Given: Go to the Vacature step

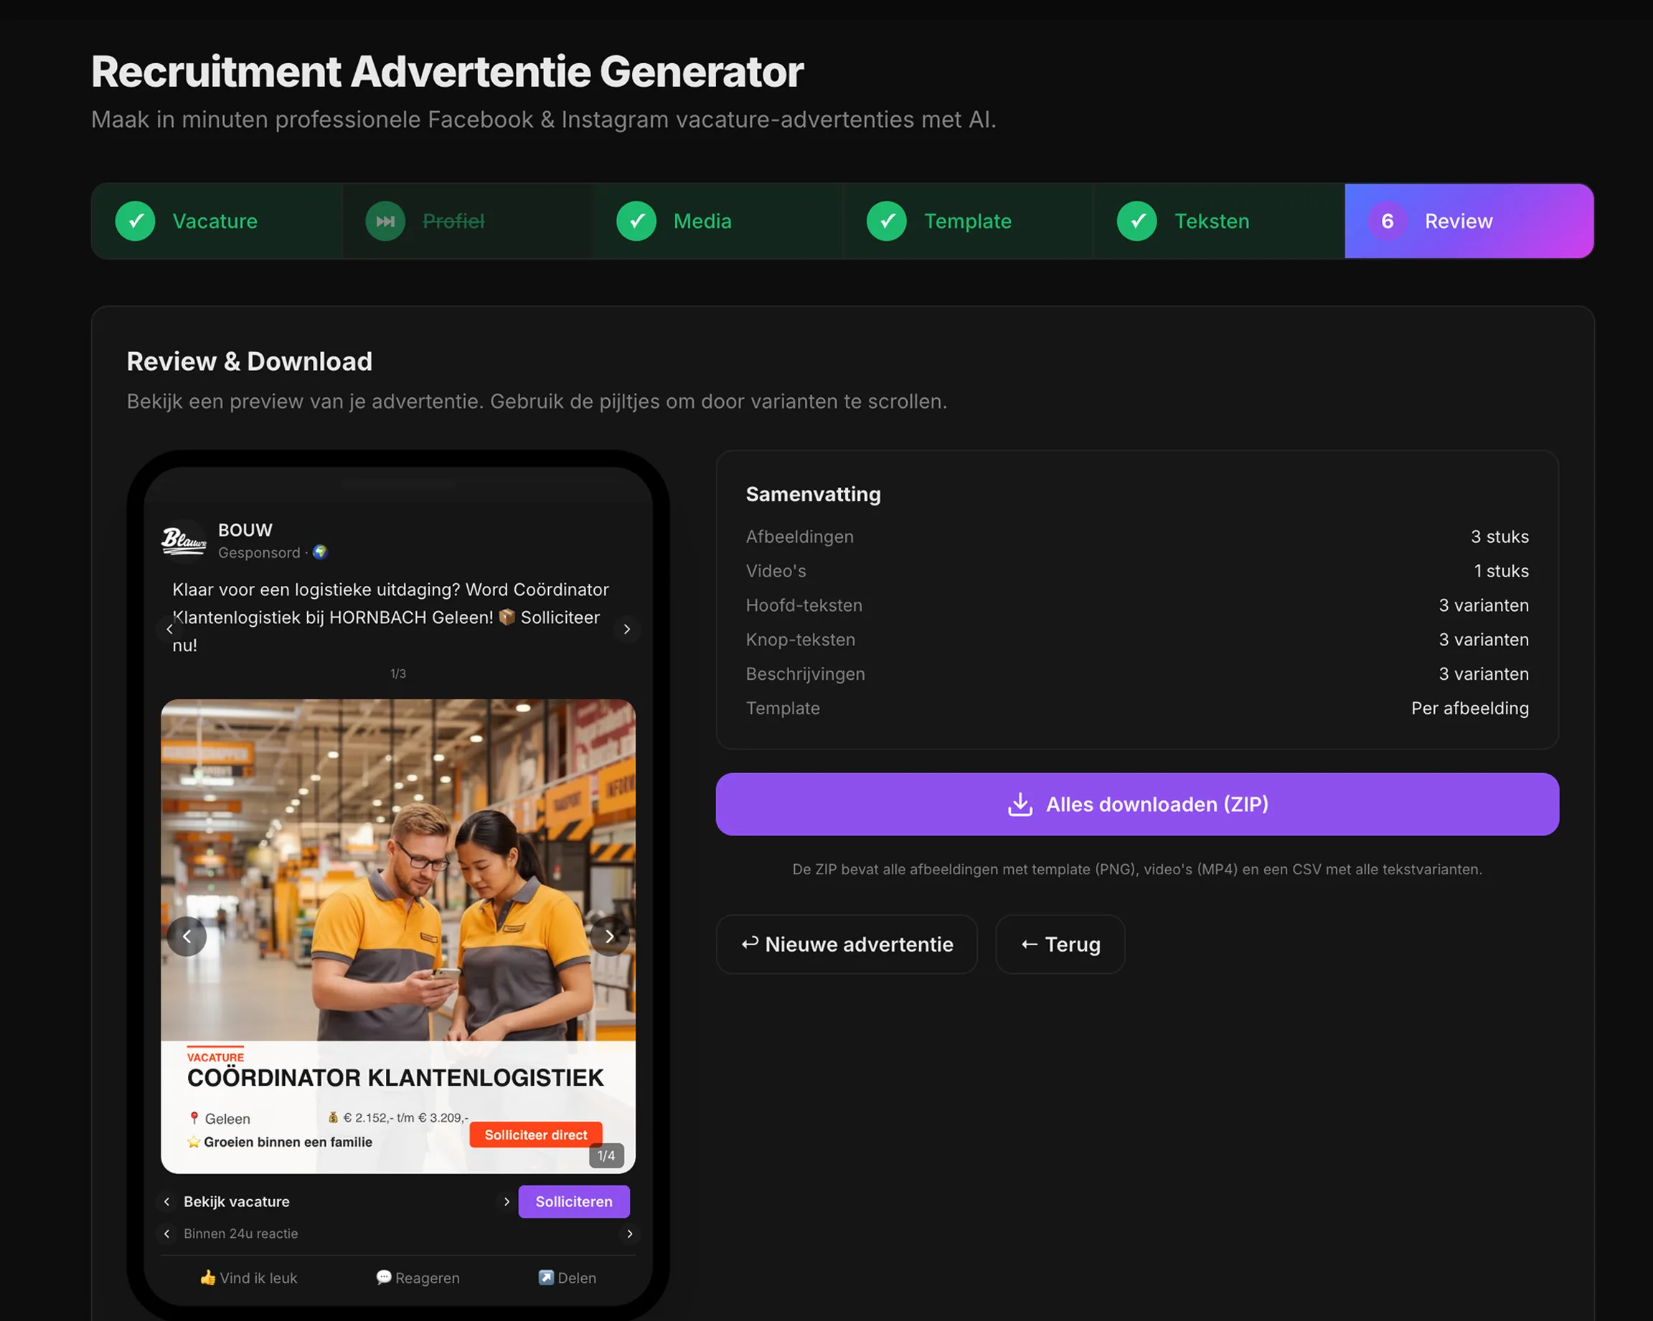Looking at the screenshot, I should 217,222.
